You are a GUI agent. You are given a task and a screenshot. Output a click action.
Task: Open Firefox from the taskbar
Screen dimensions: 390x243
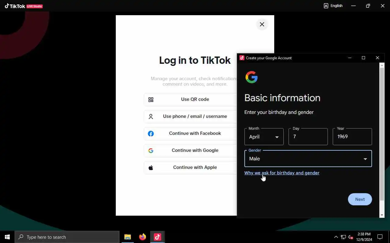[x=143, y=237]
